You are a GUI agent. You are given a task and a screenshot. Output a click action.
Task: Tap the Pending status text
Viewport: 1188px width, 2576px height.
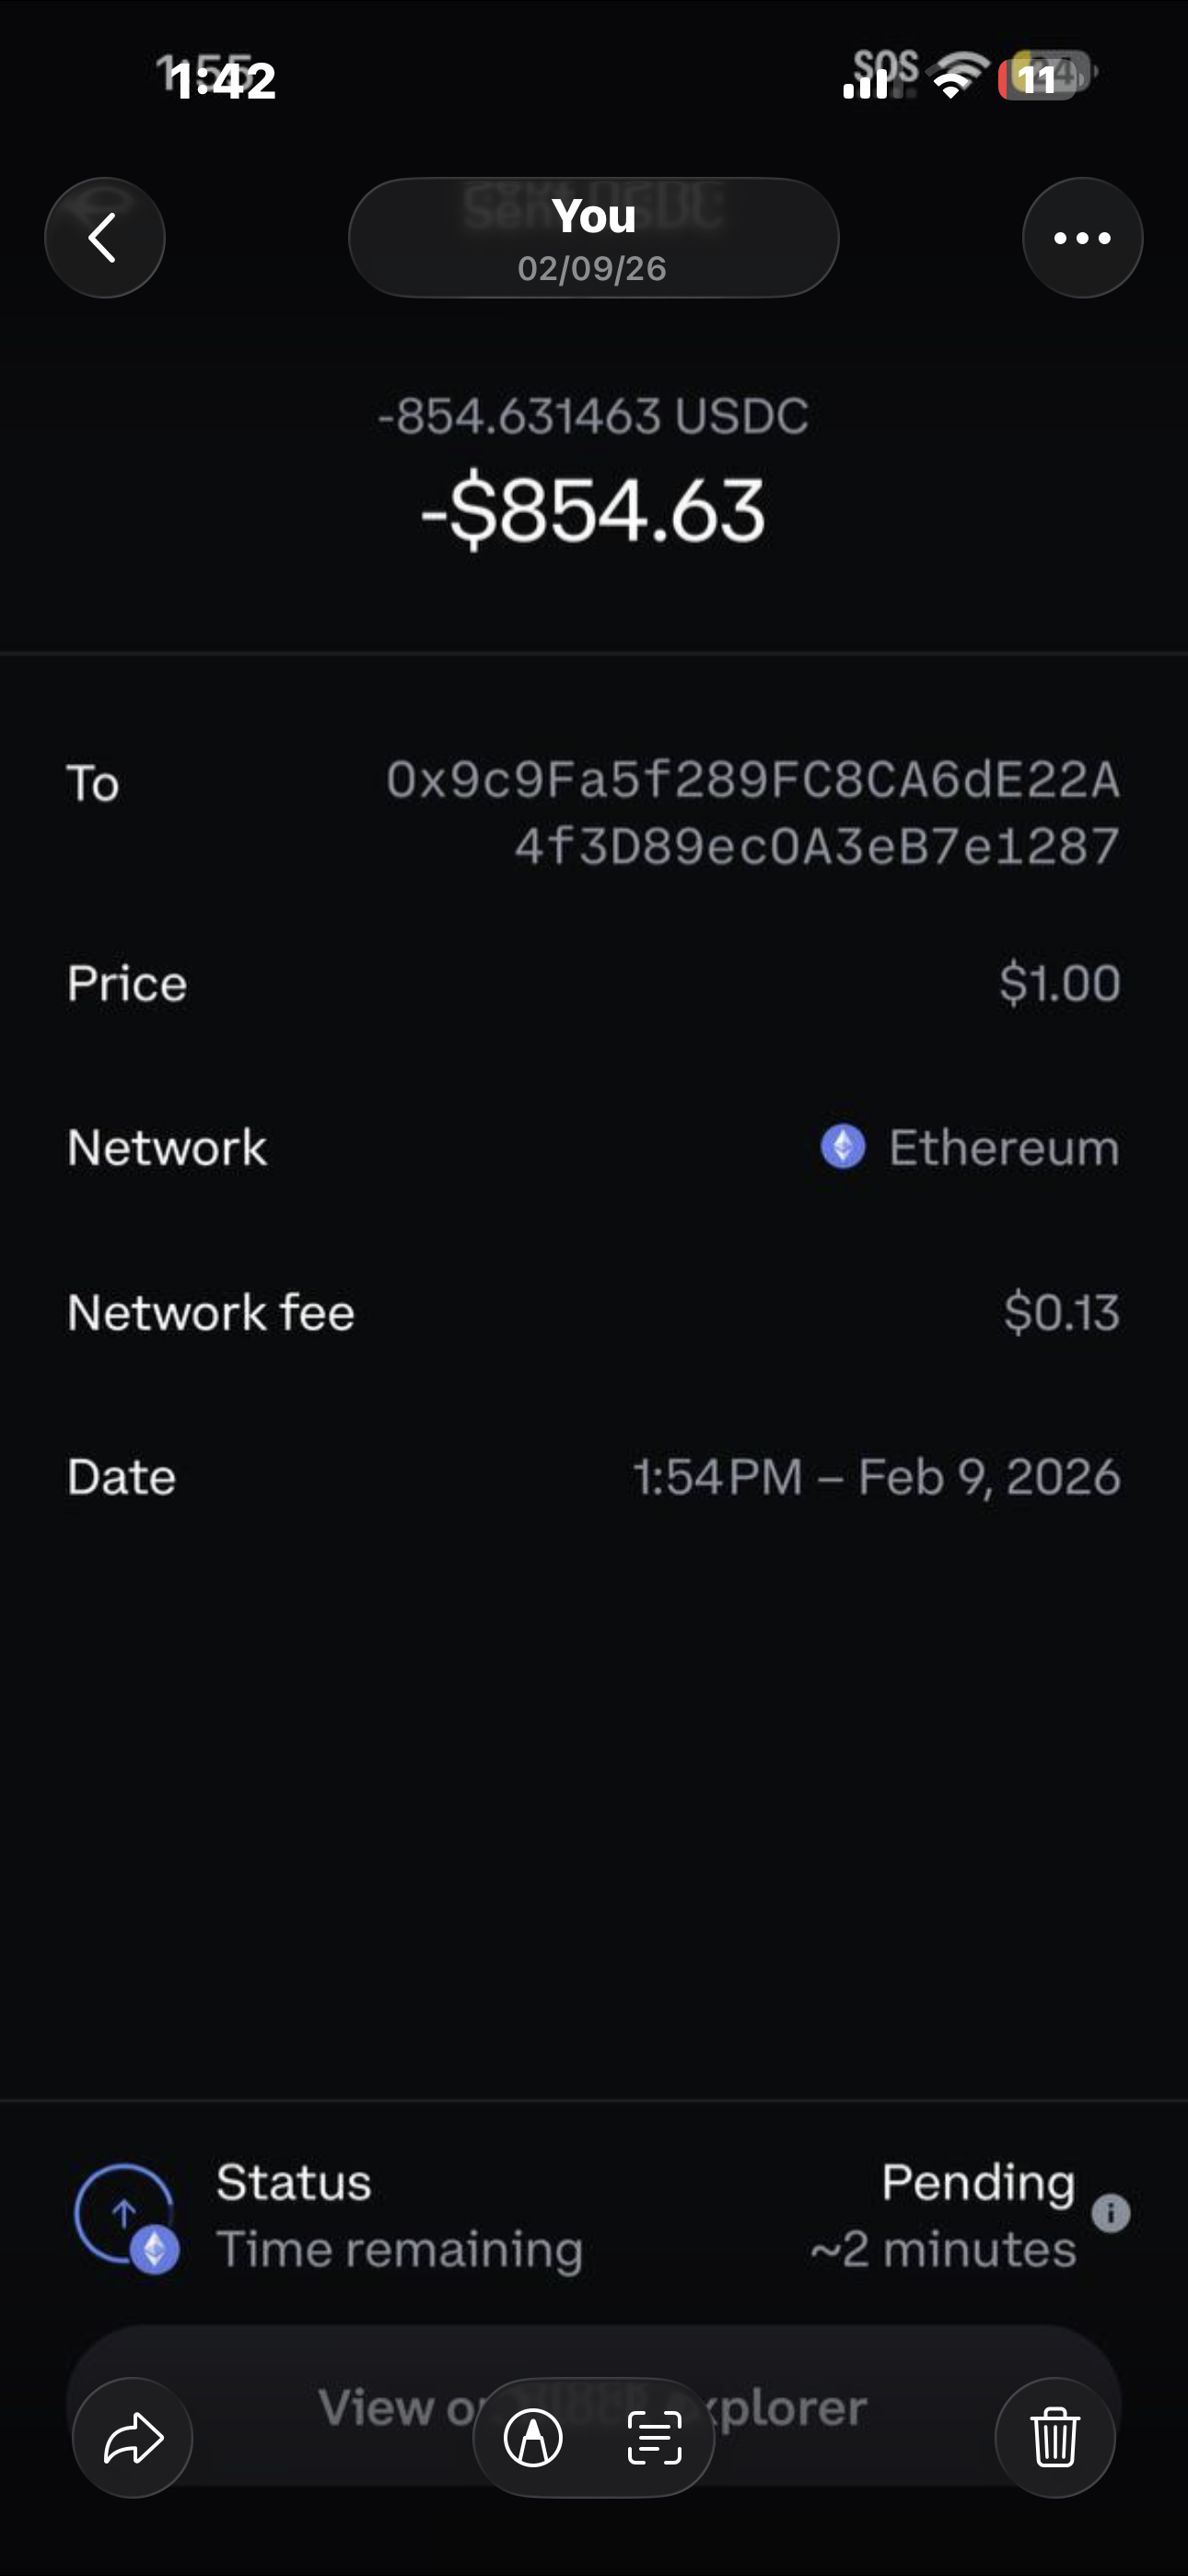point(978,2183)
